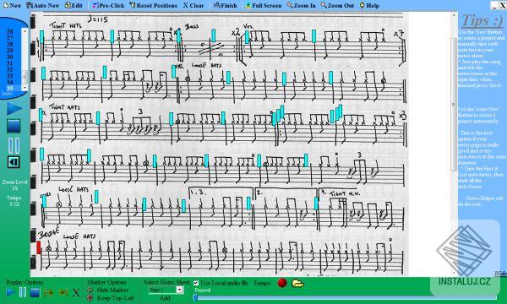Click the Finish toolbar button
The width and height of the screenshot is (507, 304).
[226, 6]
